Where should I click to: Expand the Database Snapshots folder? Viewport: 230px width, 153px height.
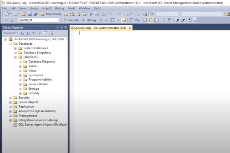(x=15, y=53)
